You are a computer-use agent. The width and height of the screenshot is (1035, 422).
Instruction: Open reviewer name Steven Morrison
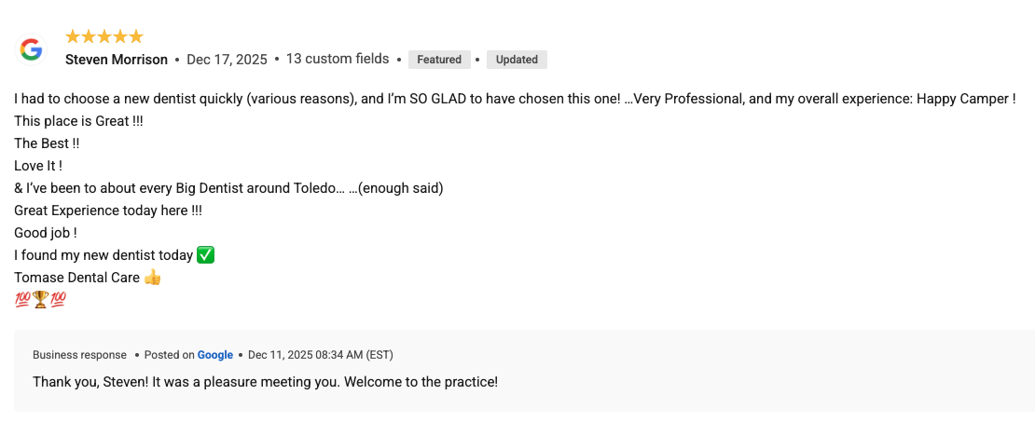tap(117, 60)
